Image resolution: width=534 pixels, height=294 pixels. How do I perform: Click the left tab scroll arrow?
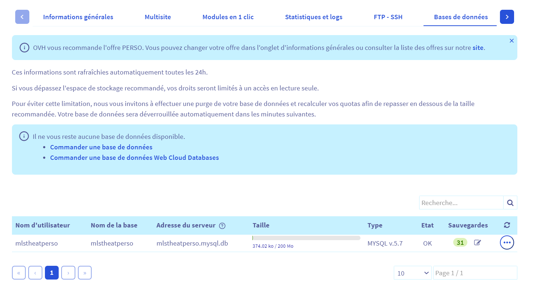click(x=22, y=17)
